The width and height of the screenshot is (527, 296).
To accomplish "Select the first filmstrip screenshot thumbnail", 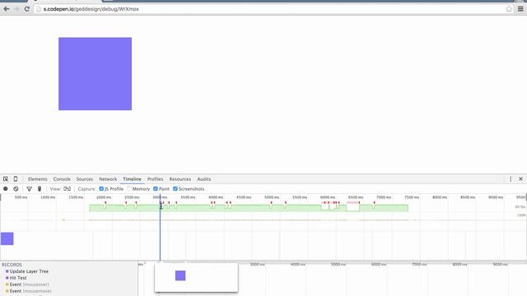I will (7, 238).
